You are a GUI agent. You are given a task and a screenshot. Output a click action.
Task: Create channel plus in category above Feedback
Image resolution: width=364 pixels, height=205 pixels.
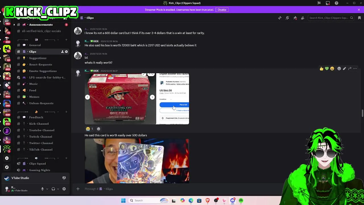(x=66, y=112)
